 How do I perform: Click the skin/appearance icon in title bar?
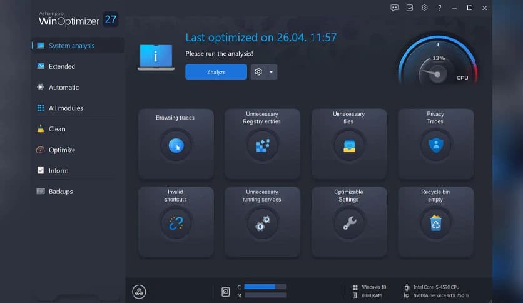[x=410, y=8]
